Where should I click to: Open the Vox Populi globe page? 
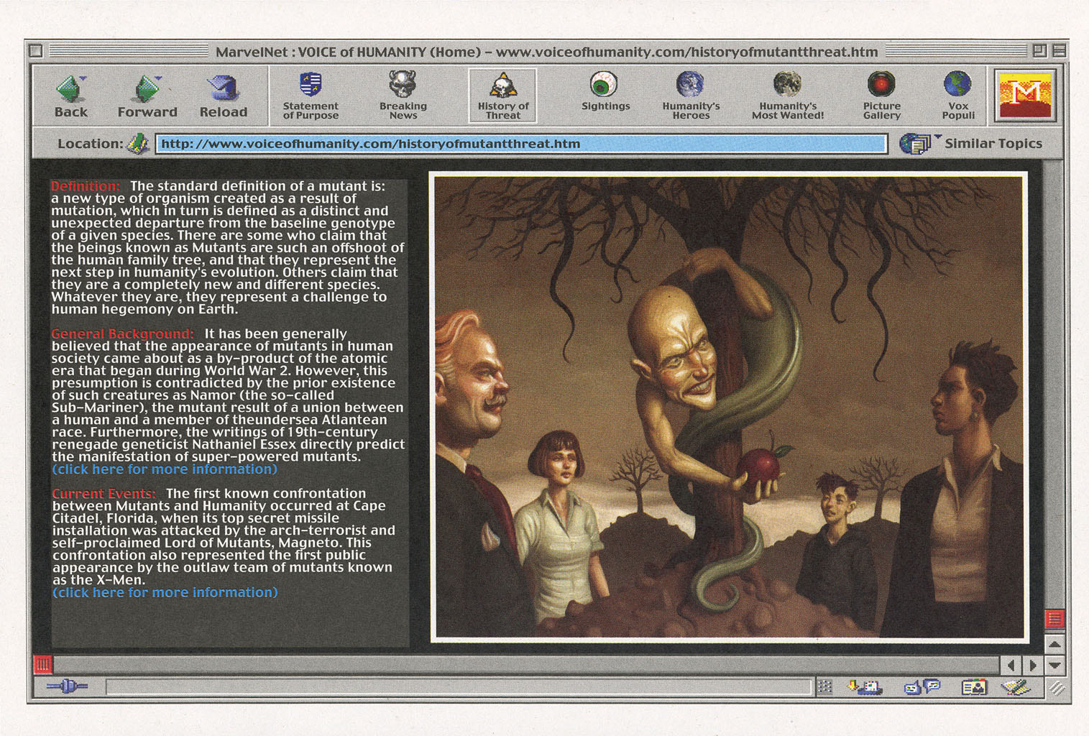click(x=958, y=96)
